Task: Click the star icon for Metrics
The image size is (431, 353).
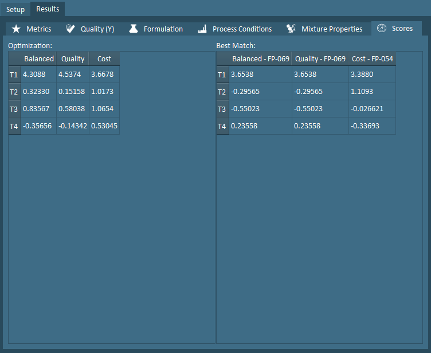Action: [16, 29]
